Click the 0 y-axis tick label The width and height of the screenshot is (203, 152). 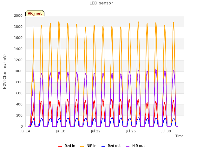(22, 127)
